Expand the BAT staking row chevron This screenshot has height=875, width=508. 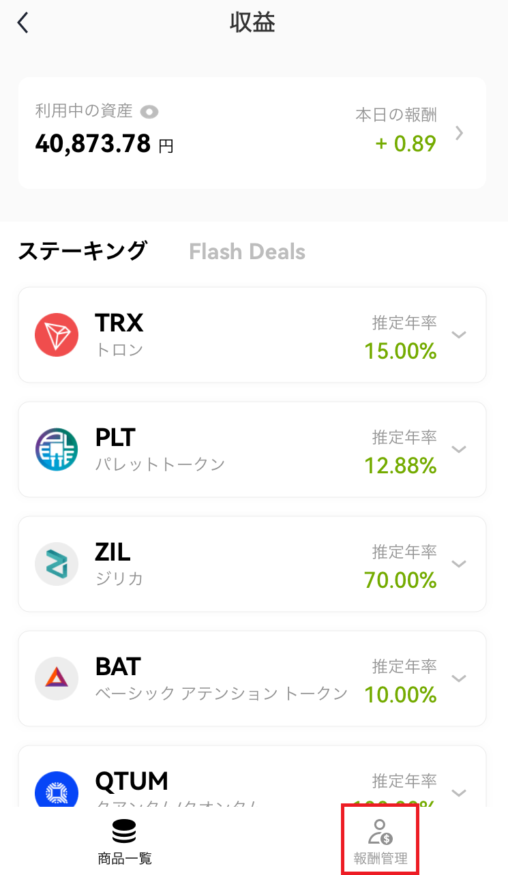(459, 678)
